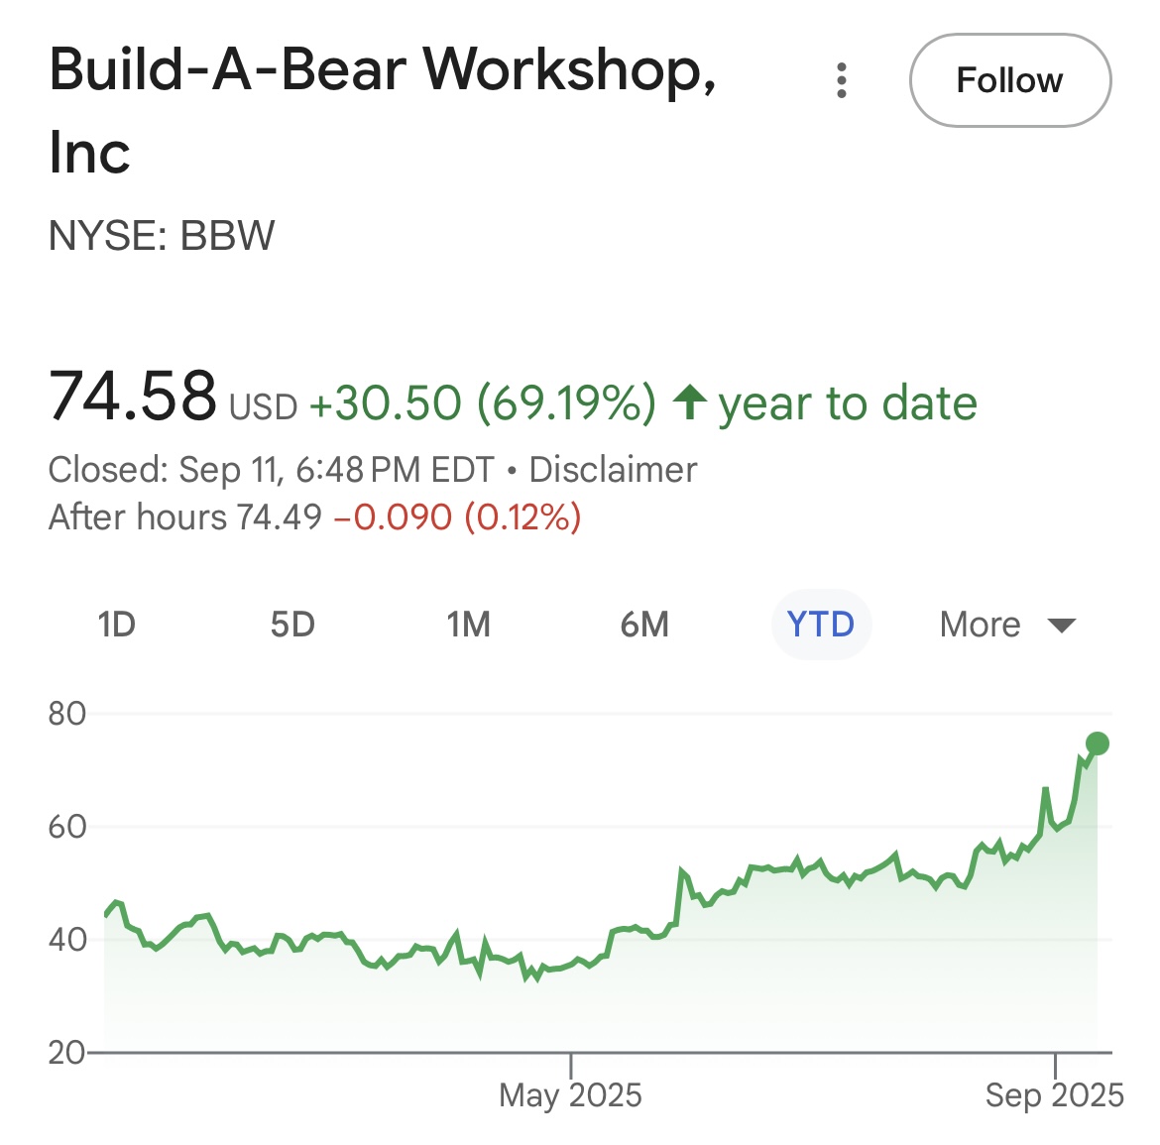The width and height of the screenshot is (1160, 1145).
Task: Open the Disclaimer link
Action: (613, 470)
